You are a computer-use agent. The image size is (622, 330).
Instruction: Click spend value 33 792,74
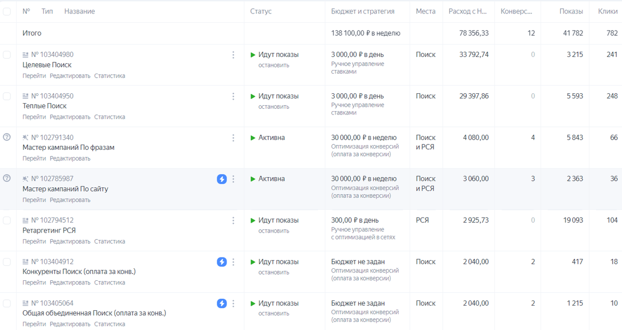pyautogui.click(x=474, y=54)
